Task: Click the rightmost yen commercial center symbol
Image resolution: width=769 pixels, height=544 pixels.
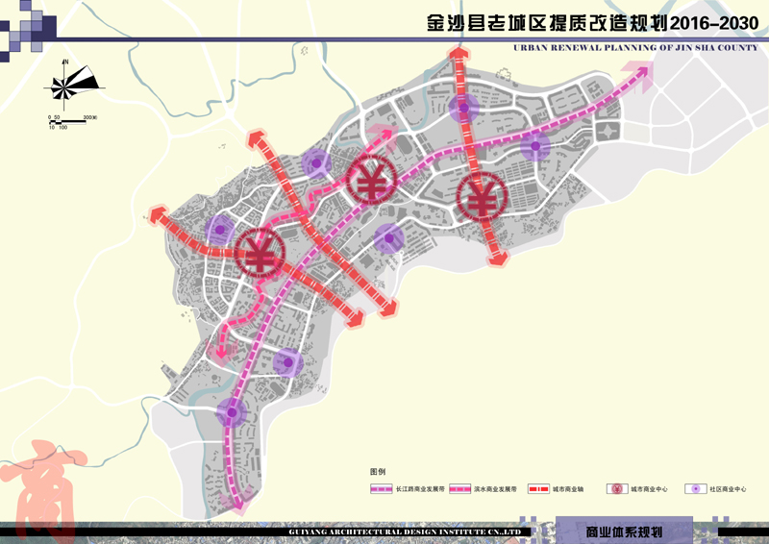Action: [x=480, y=200]
